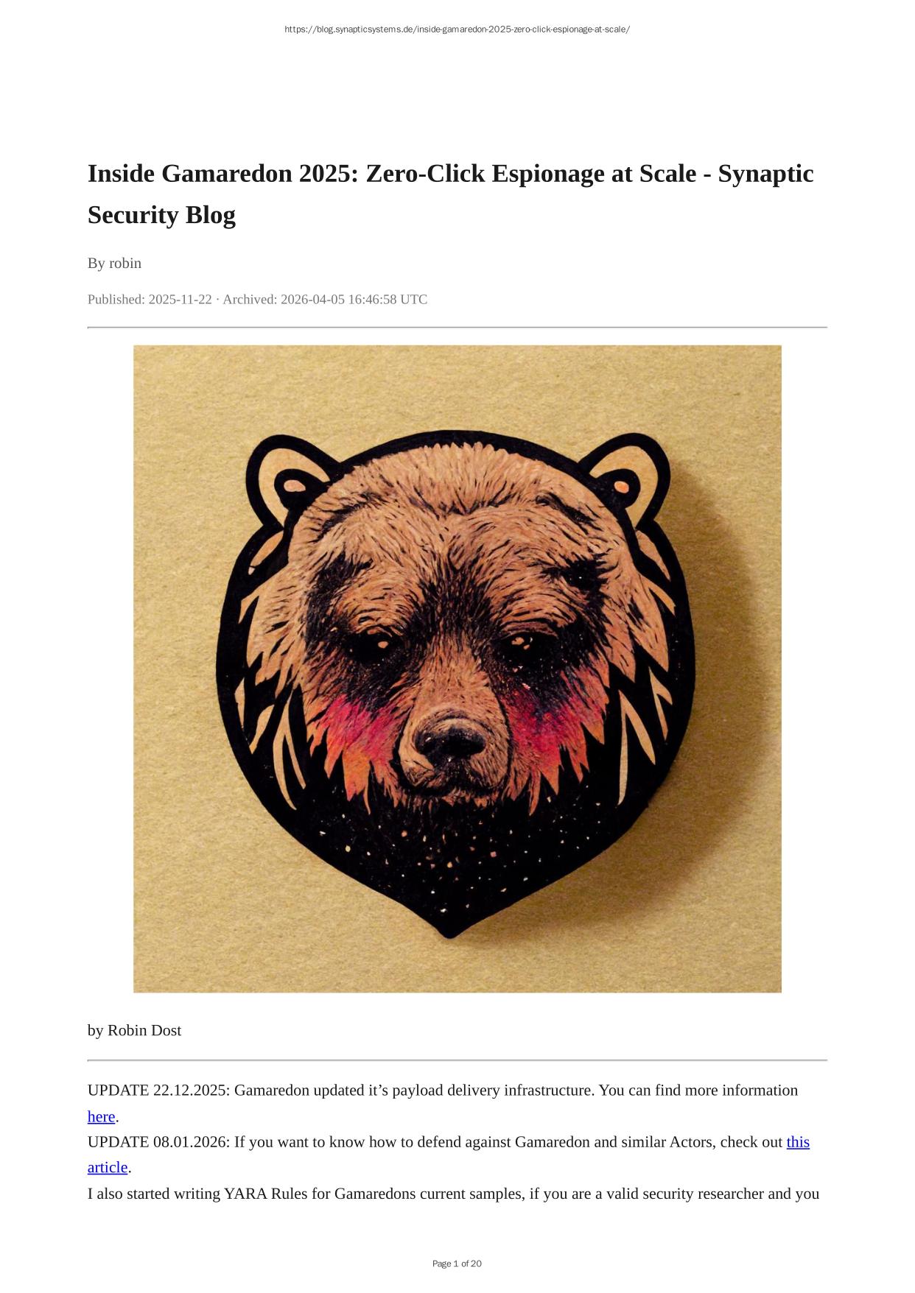Click the "Page 1 of 20" footer
Image resolution: width=915 pixels, height=1293 pixels.
[457, 1264]
